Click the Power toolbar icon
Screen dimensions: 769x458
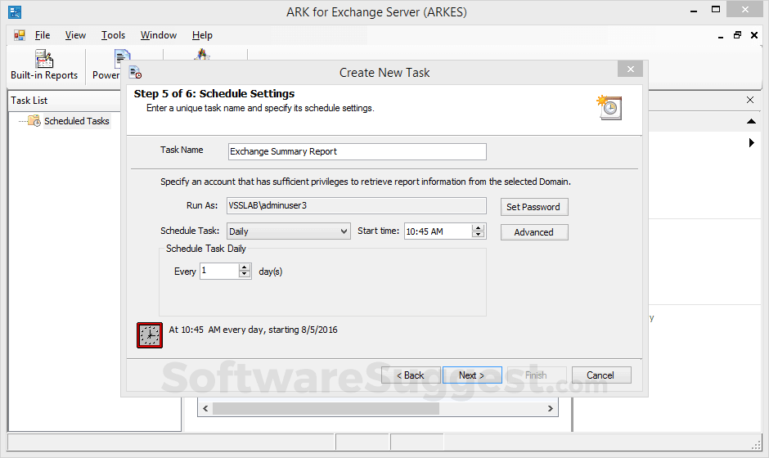tap(122, 59)
